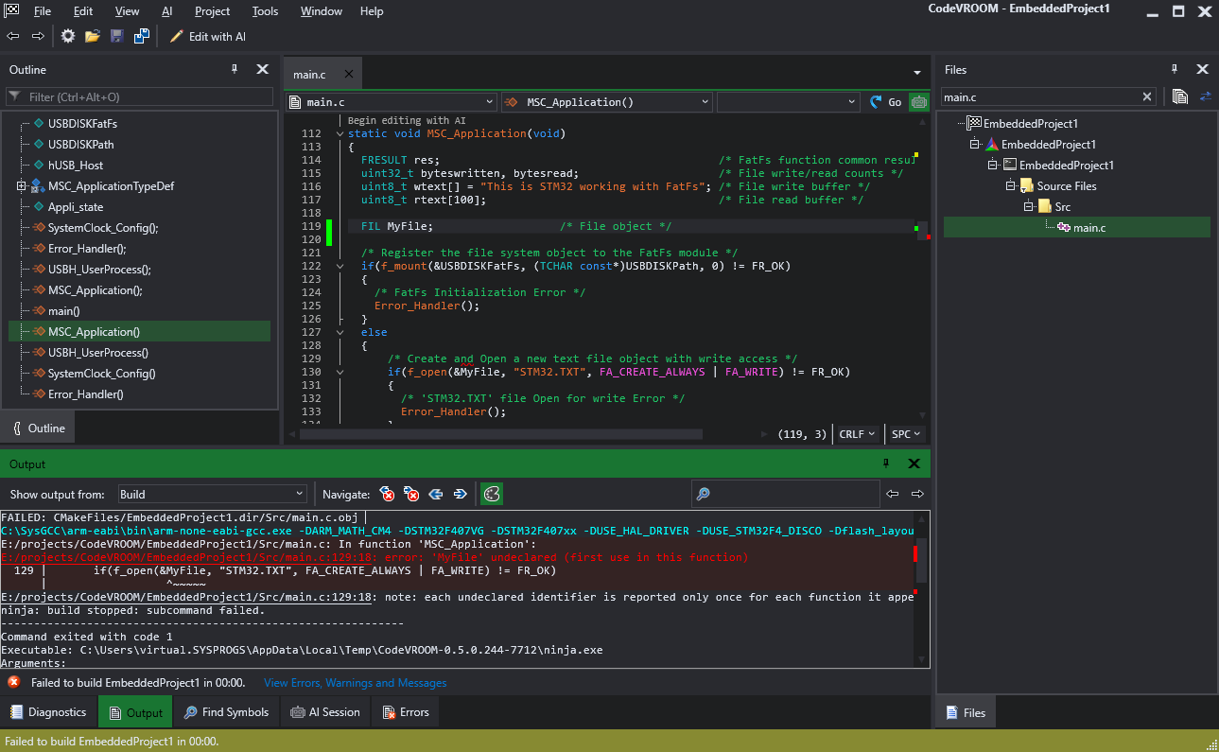This screenshot has height=752, width=1219.
Task: Open the Project menu
Action: tap(212, 11)
